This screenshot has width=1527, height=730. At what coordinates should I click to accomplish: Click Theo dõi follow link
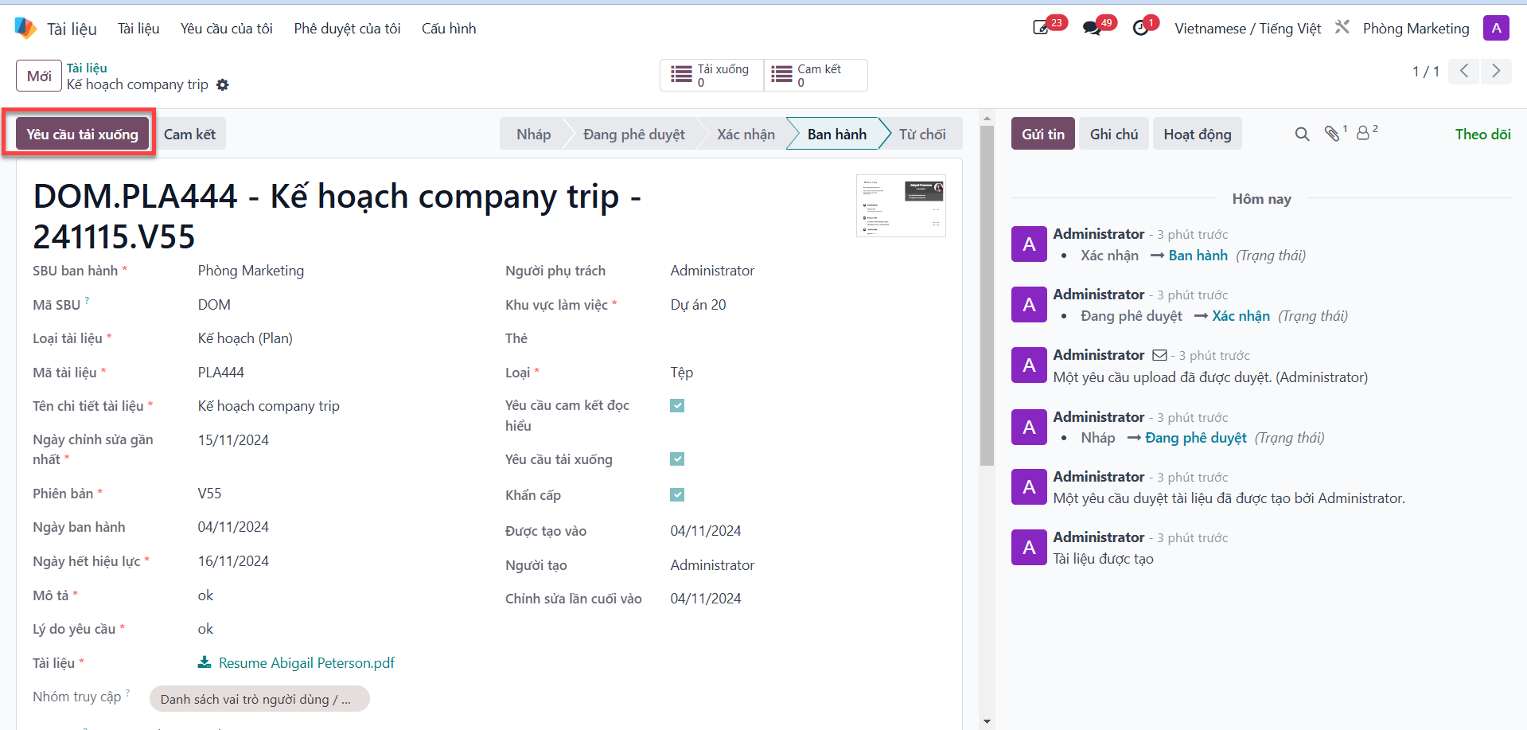point(1483,135)
